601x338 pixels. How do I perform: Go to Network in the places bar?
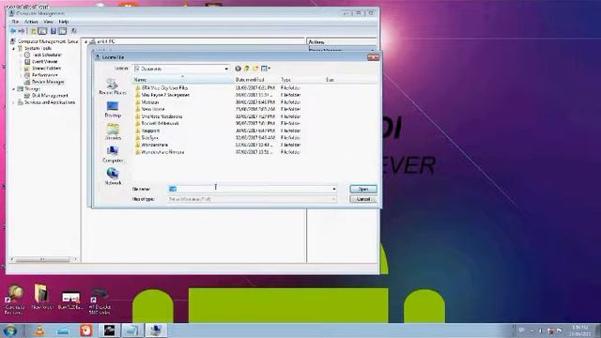113,177
